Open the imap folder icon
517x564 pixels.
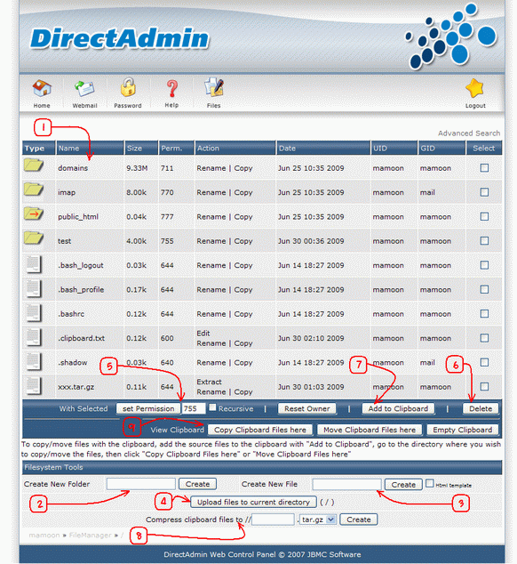pos(34,189)
